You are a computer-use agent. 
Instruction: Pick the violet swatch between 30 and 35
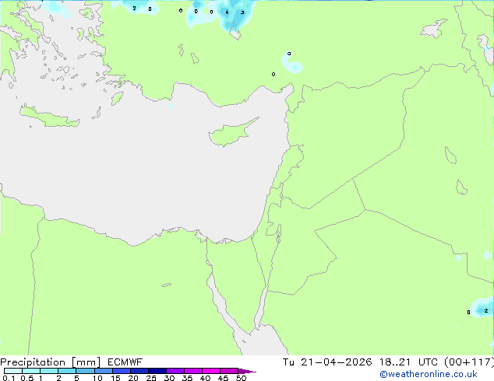(x=175, y=371)
